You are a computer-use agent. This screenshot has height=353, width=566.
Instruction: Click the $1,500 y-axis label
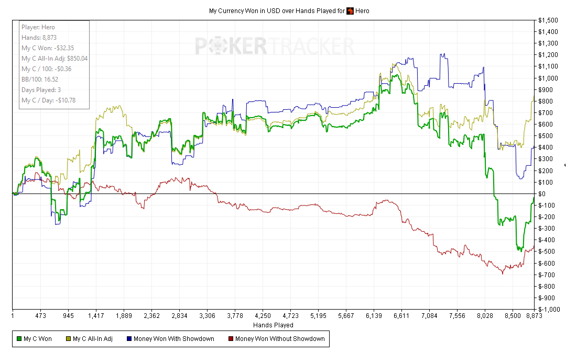(548, 20)
